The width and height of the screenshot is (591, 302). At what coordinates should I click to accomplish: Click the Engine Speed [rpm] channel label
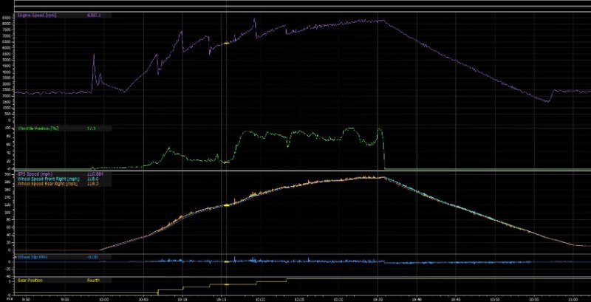click(38, 15)
